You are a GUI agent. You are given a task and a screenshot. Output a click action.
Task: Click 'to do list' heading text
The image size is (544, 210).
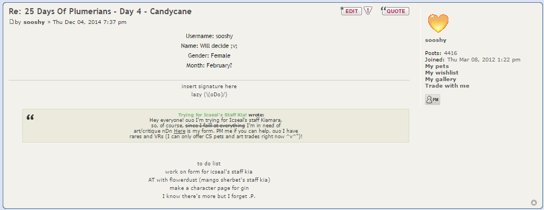(x=209, y=164)
